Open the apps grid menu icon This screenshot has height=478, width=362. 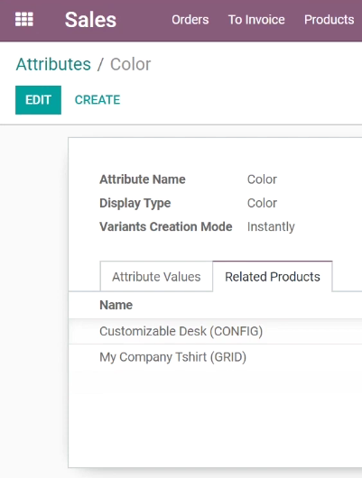point(24,20)
